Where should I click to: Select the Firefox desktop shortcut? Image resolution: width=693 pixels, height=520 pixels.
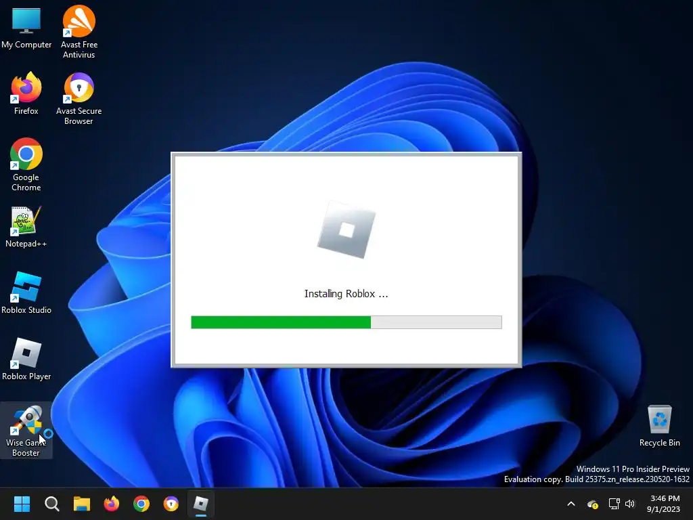click(26, 93)
